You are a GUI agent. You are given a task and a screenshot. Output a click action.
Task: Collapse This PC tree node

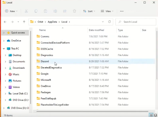point(4,49)
